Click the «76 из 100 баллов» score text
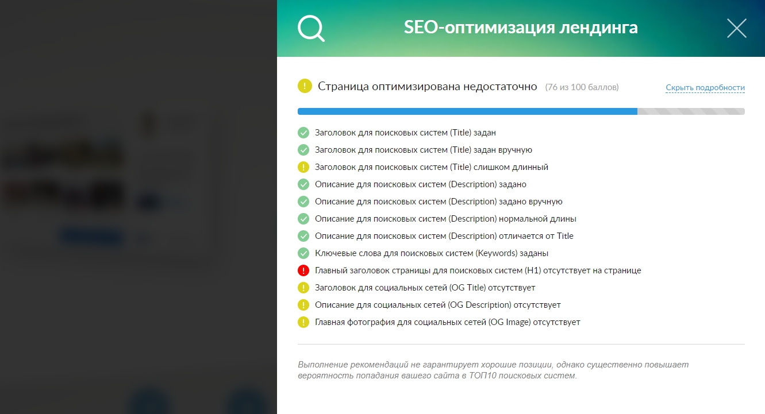The height and width of the screenshot is (414, 765). click(x=582, y=87)
